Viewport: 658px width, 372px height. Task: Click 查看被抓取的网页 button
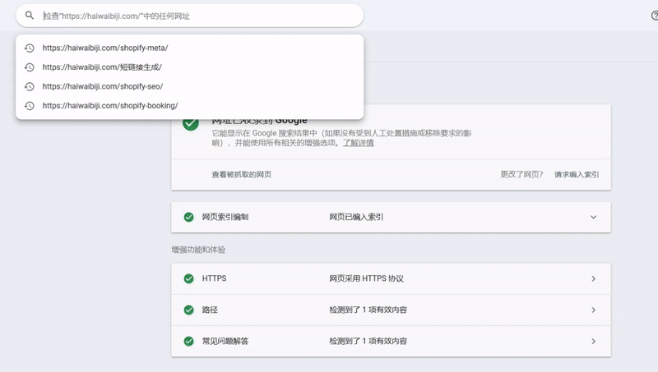click(x=241, y=174)
